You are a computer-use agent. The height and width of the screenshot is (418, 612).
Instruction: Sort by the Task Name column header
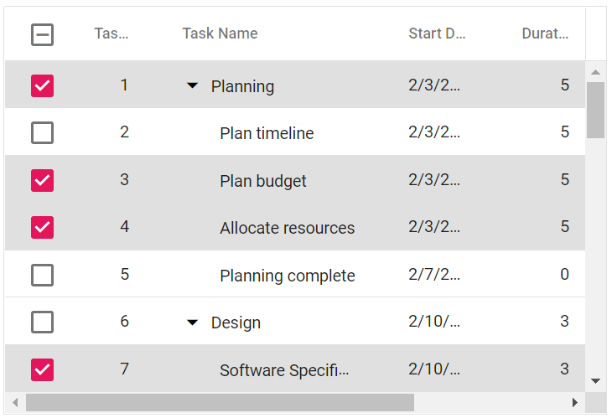pos(220,34)
